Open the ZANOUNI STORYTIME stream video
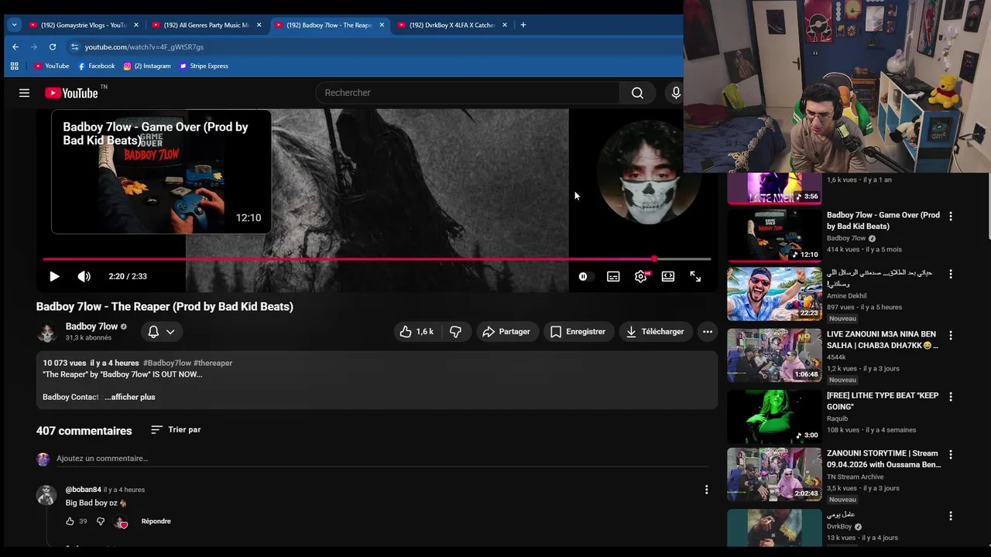Viewport: 991px width, 557px height. pos(774,475)
